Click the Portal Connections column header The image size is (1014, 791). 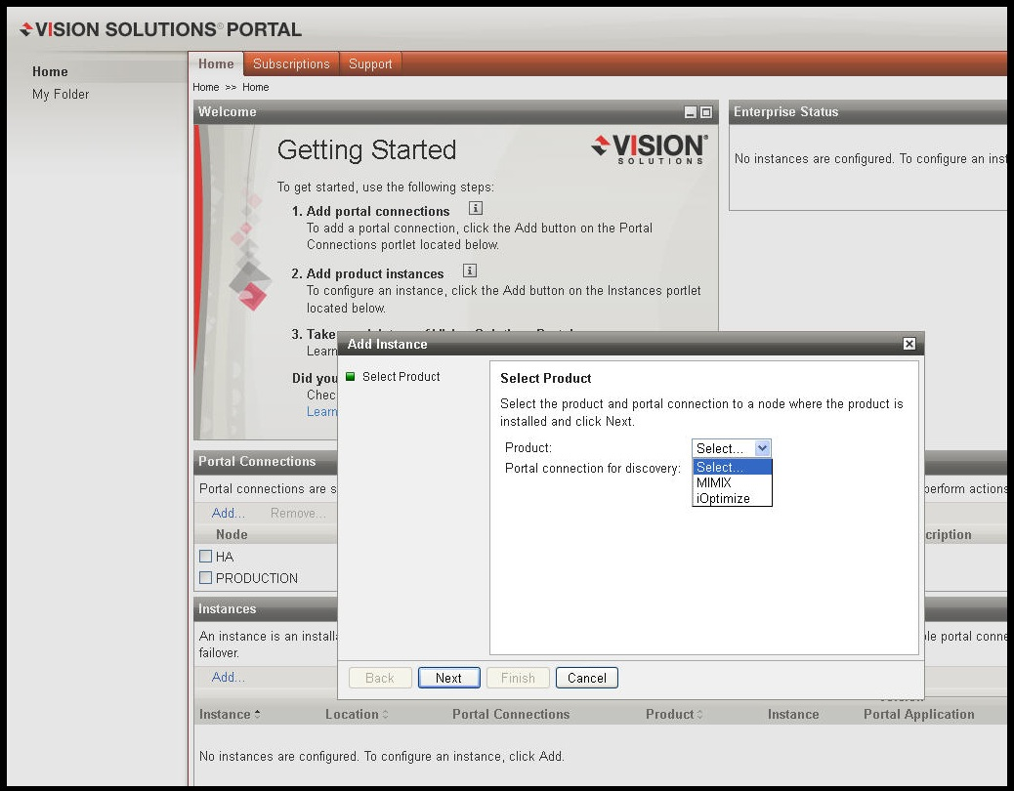click(511, 714)
